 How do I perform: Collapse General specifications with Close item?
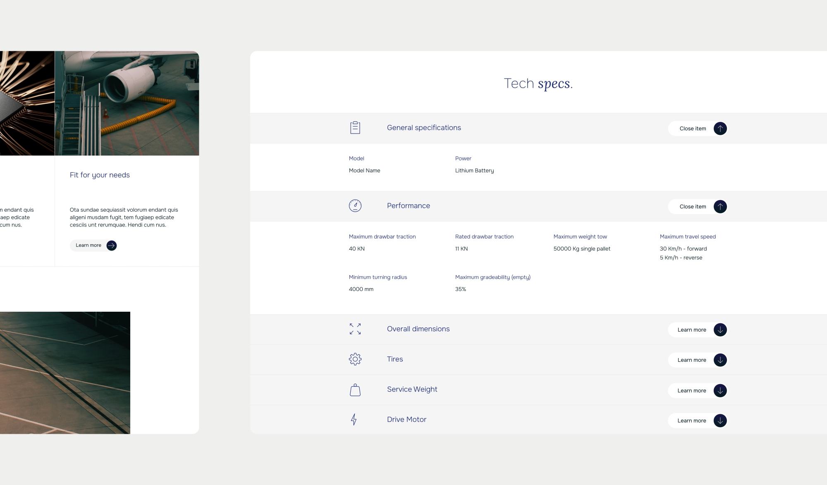[698, 129]
